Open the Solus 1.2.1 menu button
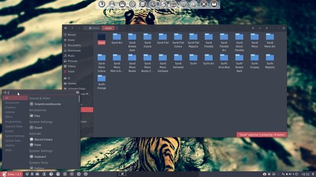Screen dimensions: 316x177 pyautogui.click(x=11, y=174)
